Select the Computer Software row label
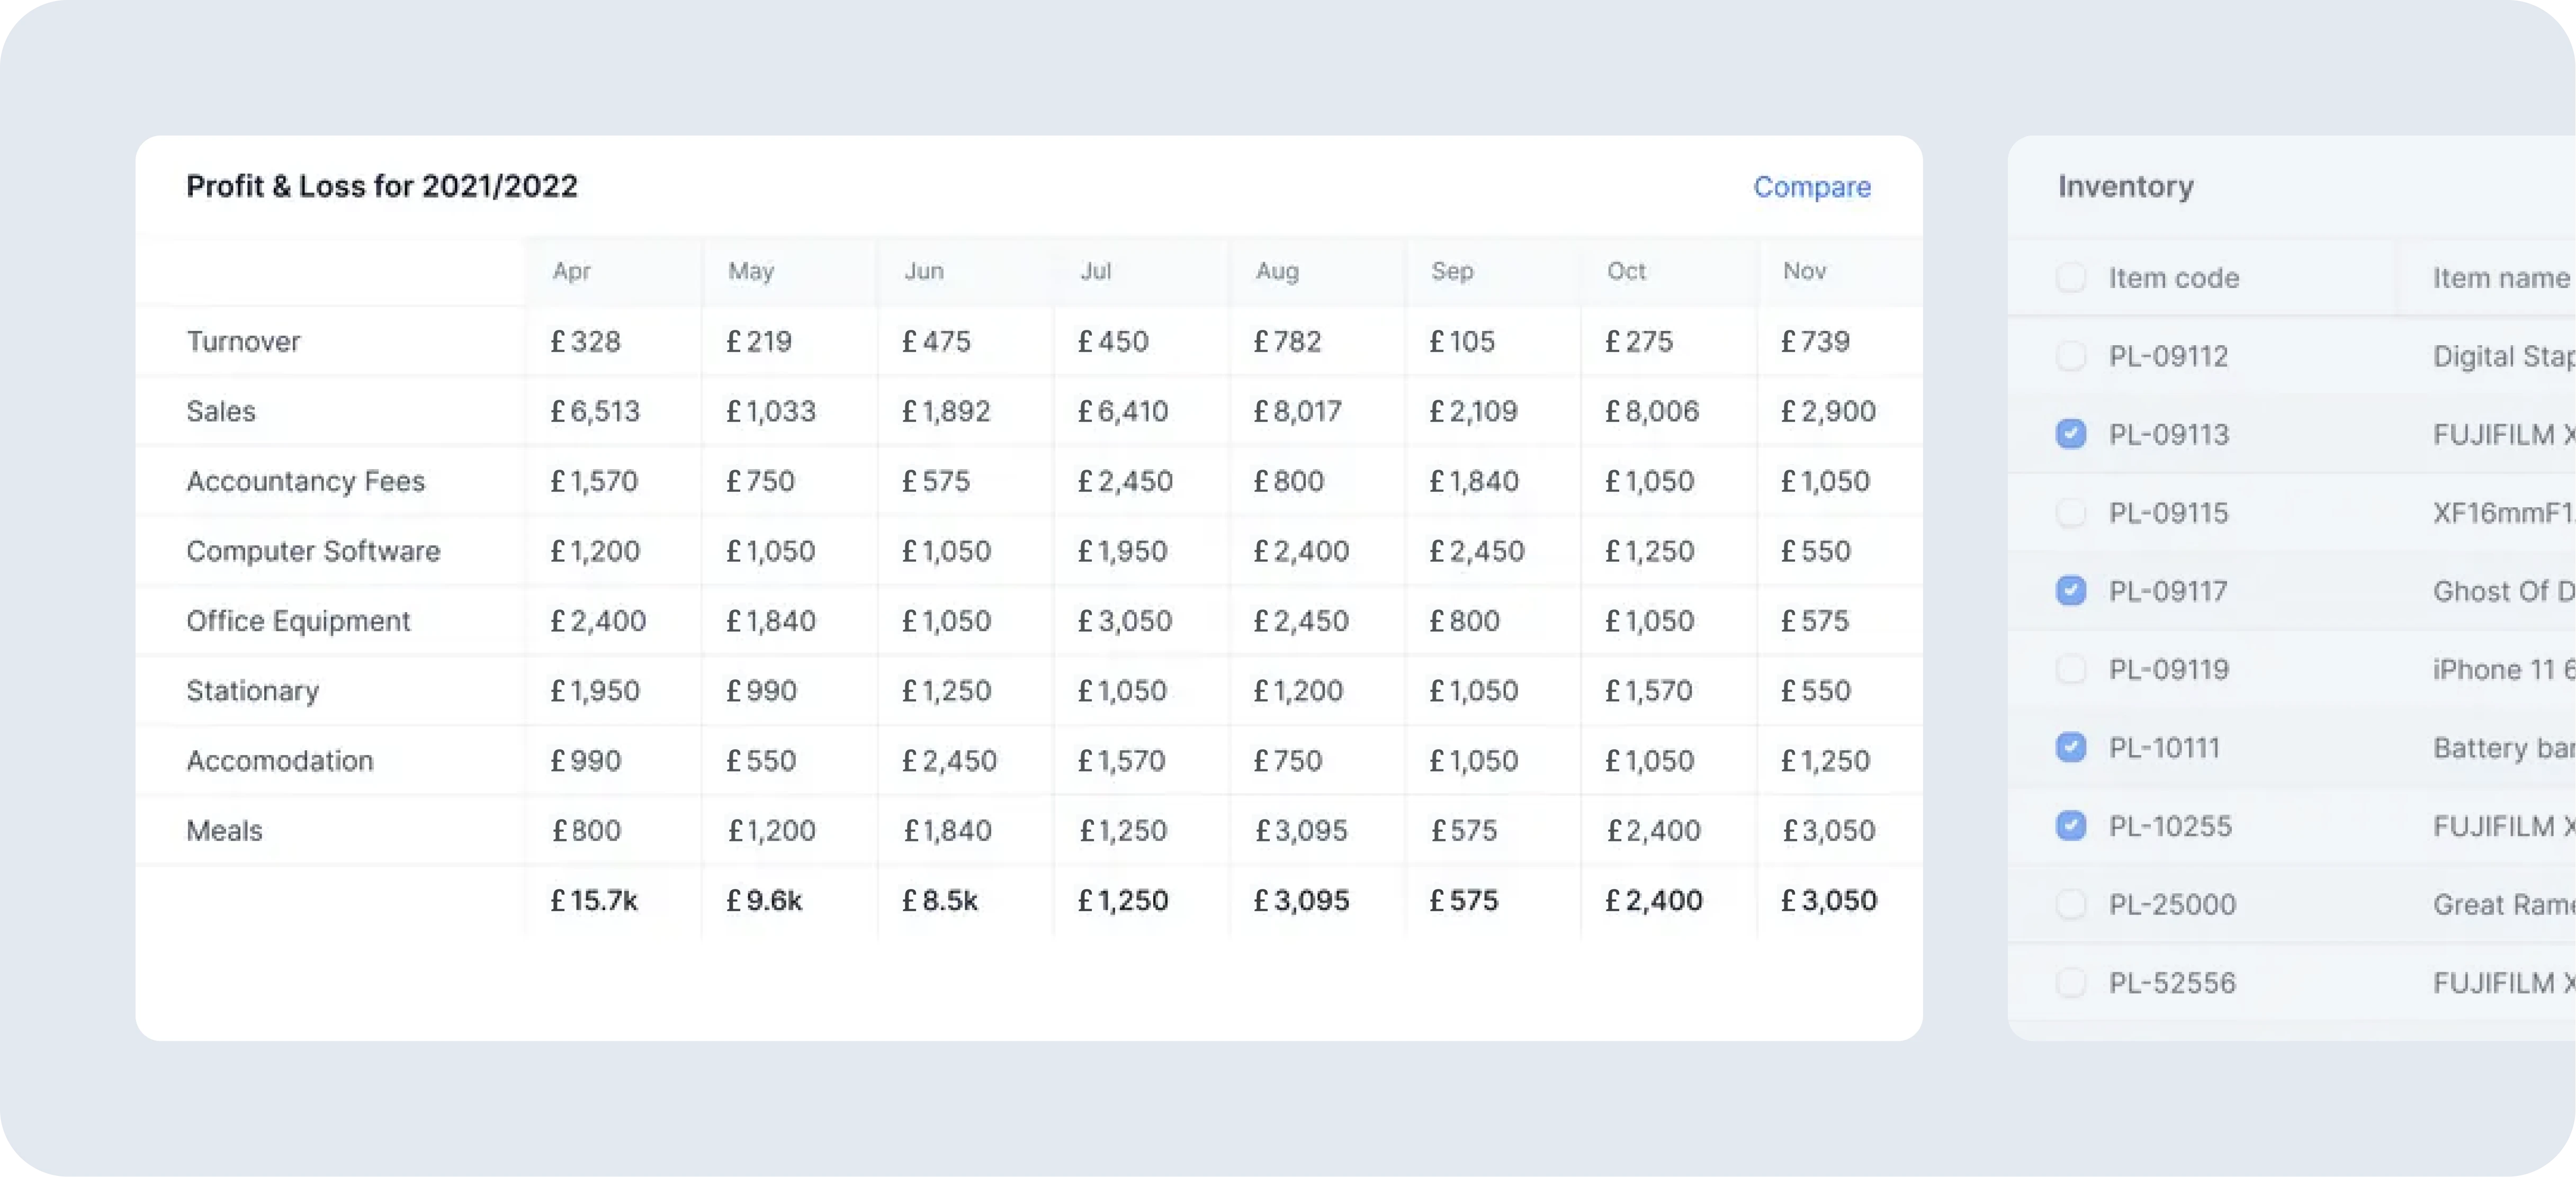Image resolution: width=2576 pixels, height=1177 pixels. (x=313, y=551)
